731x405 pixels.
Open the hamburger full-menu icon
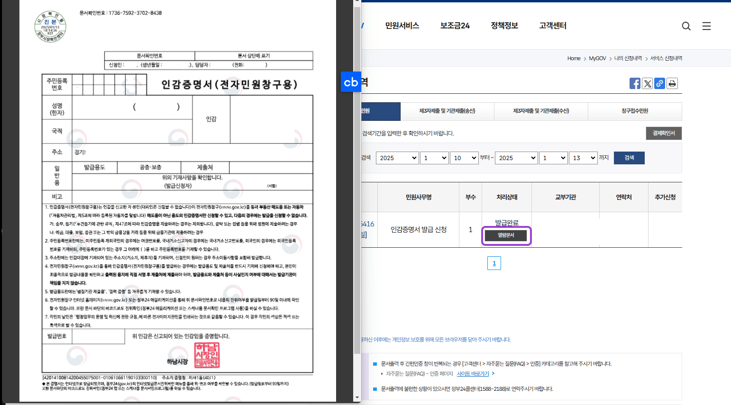[x=706, y=26]
